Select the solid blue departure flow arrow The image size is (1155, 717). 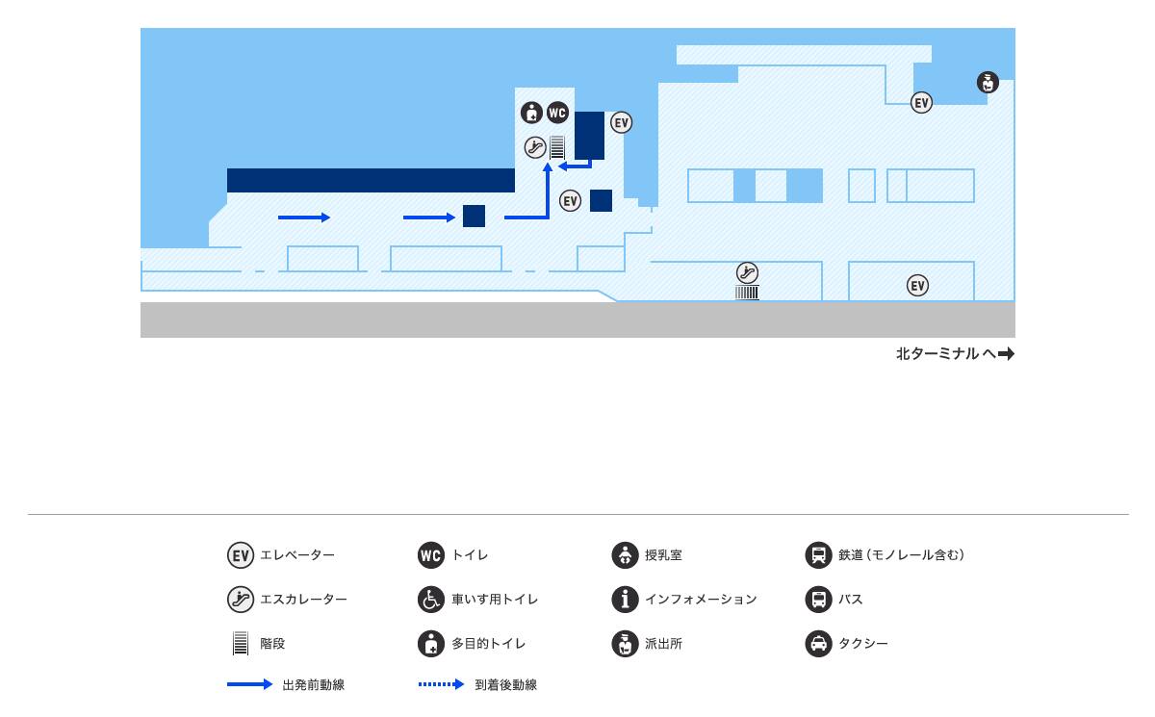click(x=303, y=218)
